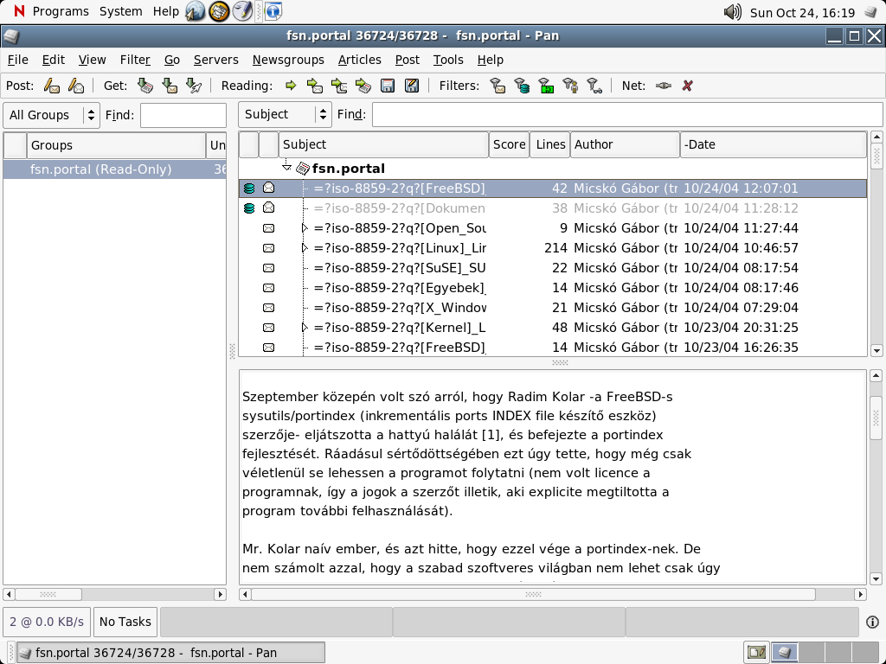
Task: Sort articles by Lines column header
Action: point(550,144)
